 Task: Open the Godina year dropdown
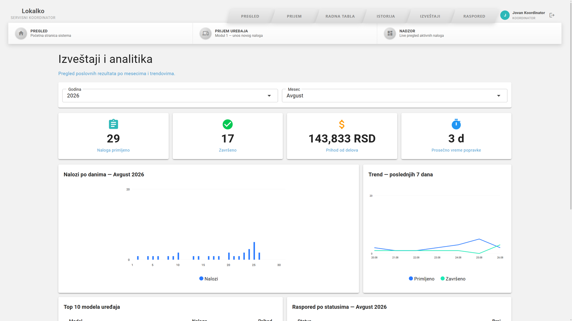[170, 96]
